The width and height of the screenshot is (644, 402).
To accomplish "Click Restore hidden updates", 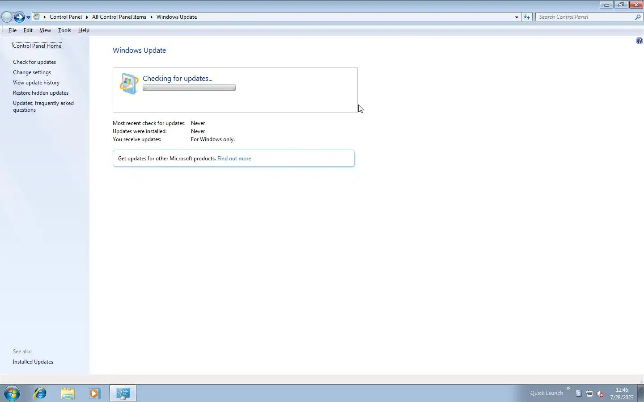I will 41,93.
